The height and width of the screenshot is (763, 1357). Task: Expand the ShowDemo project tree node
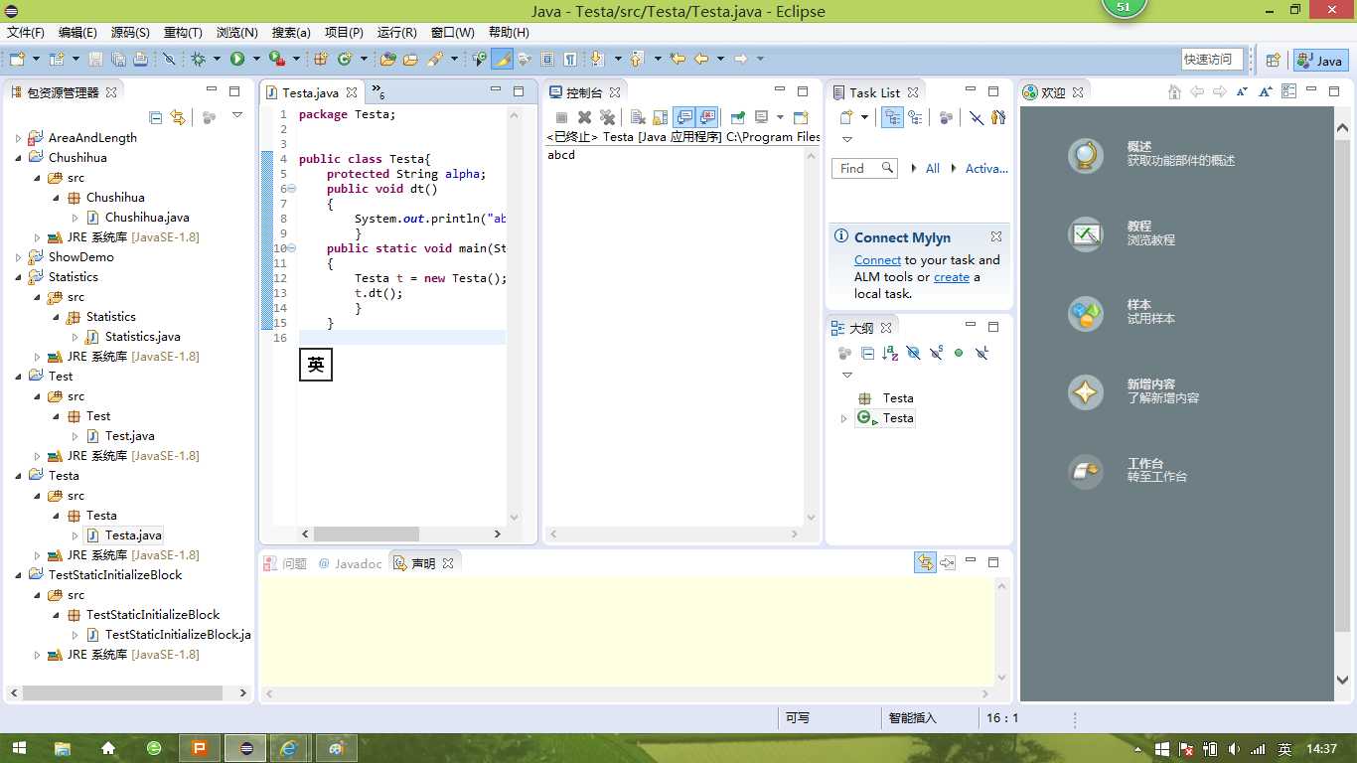19,257
